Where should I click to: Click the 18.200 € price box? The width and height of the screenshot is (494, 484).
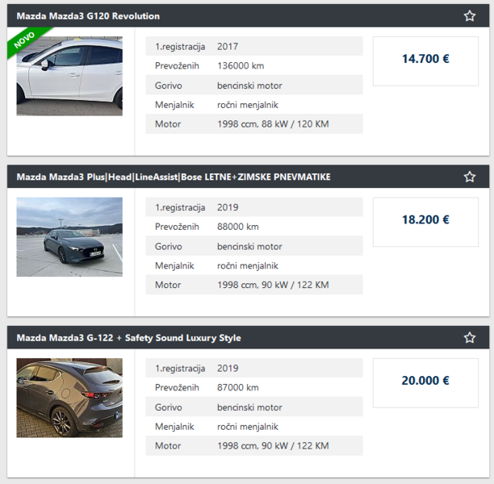[x=425, y=221]
